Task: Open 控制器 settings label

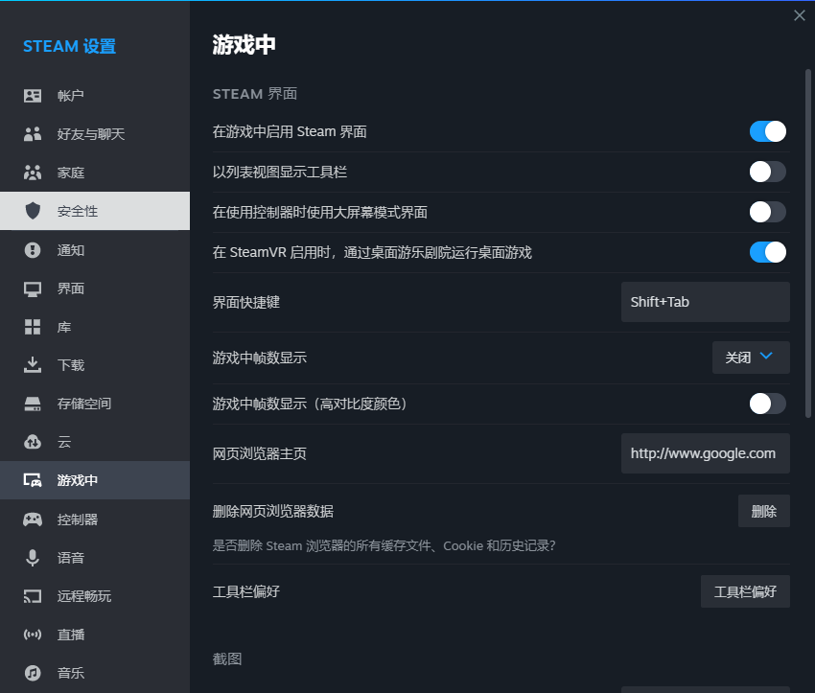Action: tap(78, 520)
